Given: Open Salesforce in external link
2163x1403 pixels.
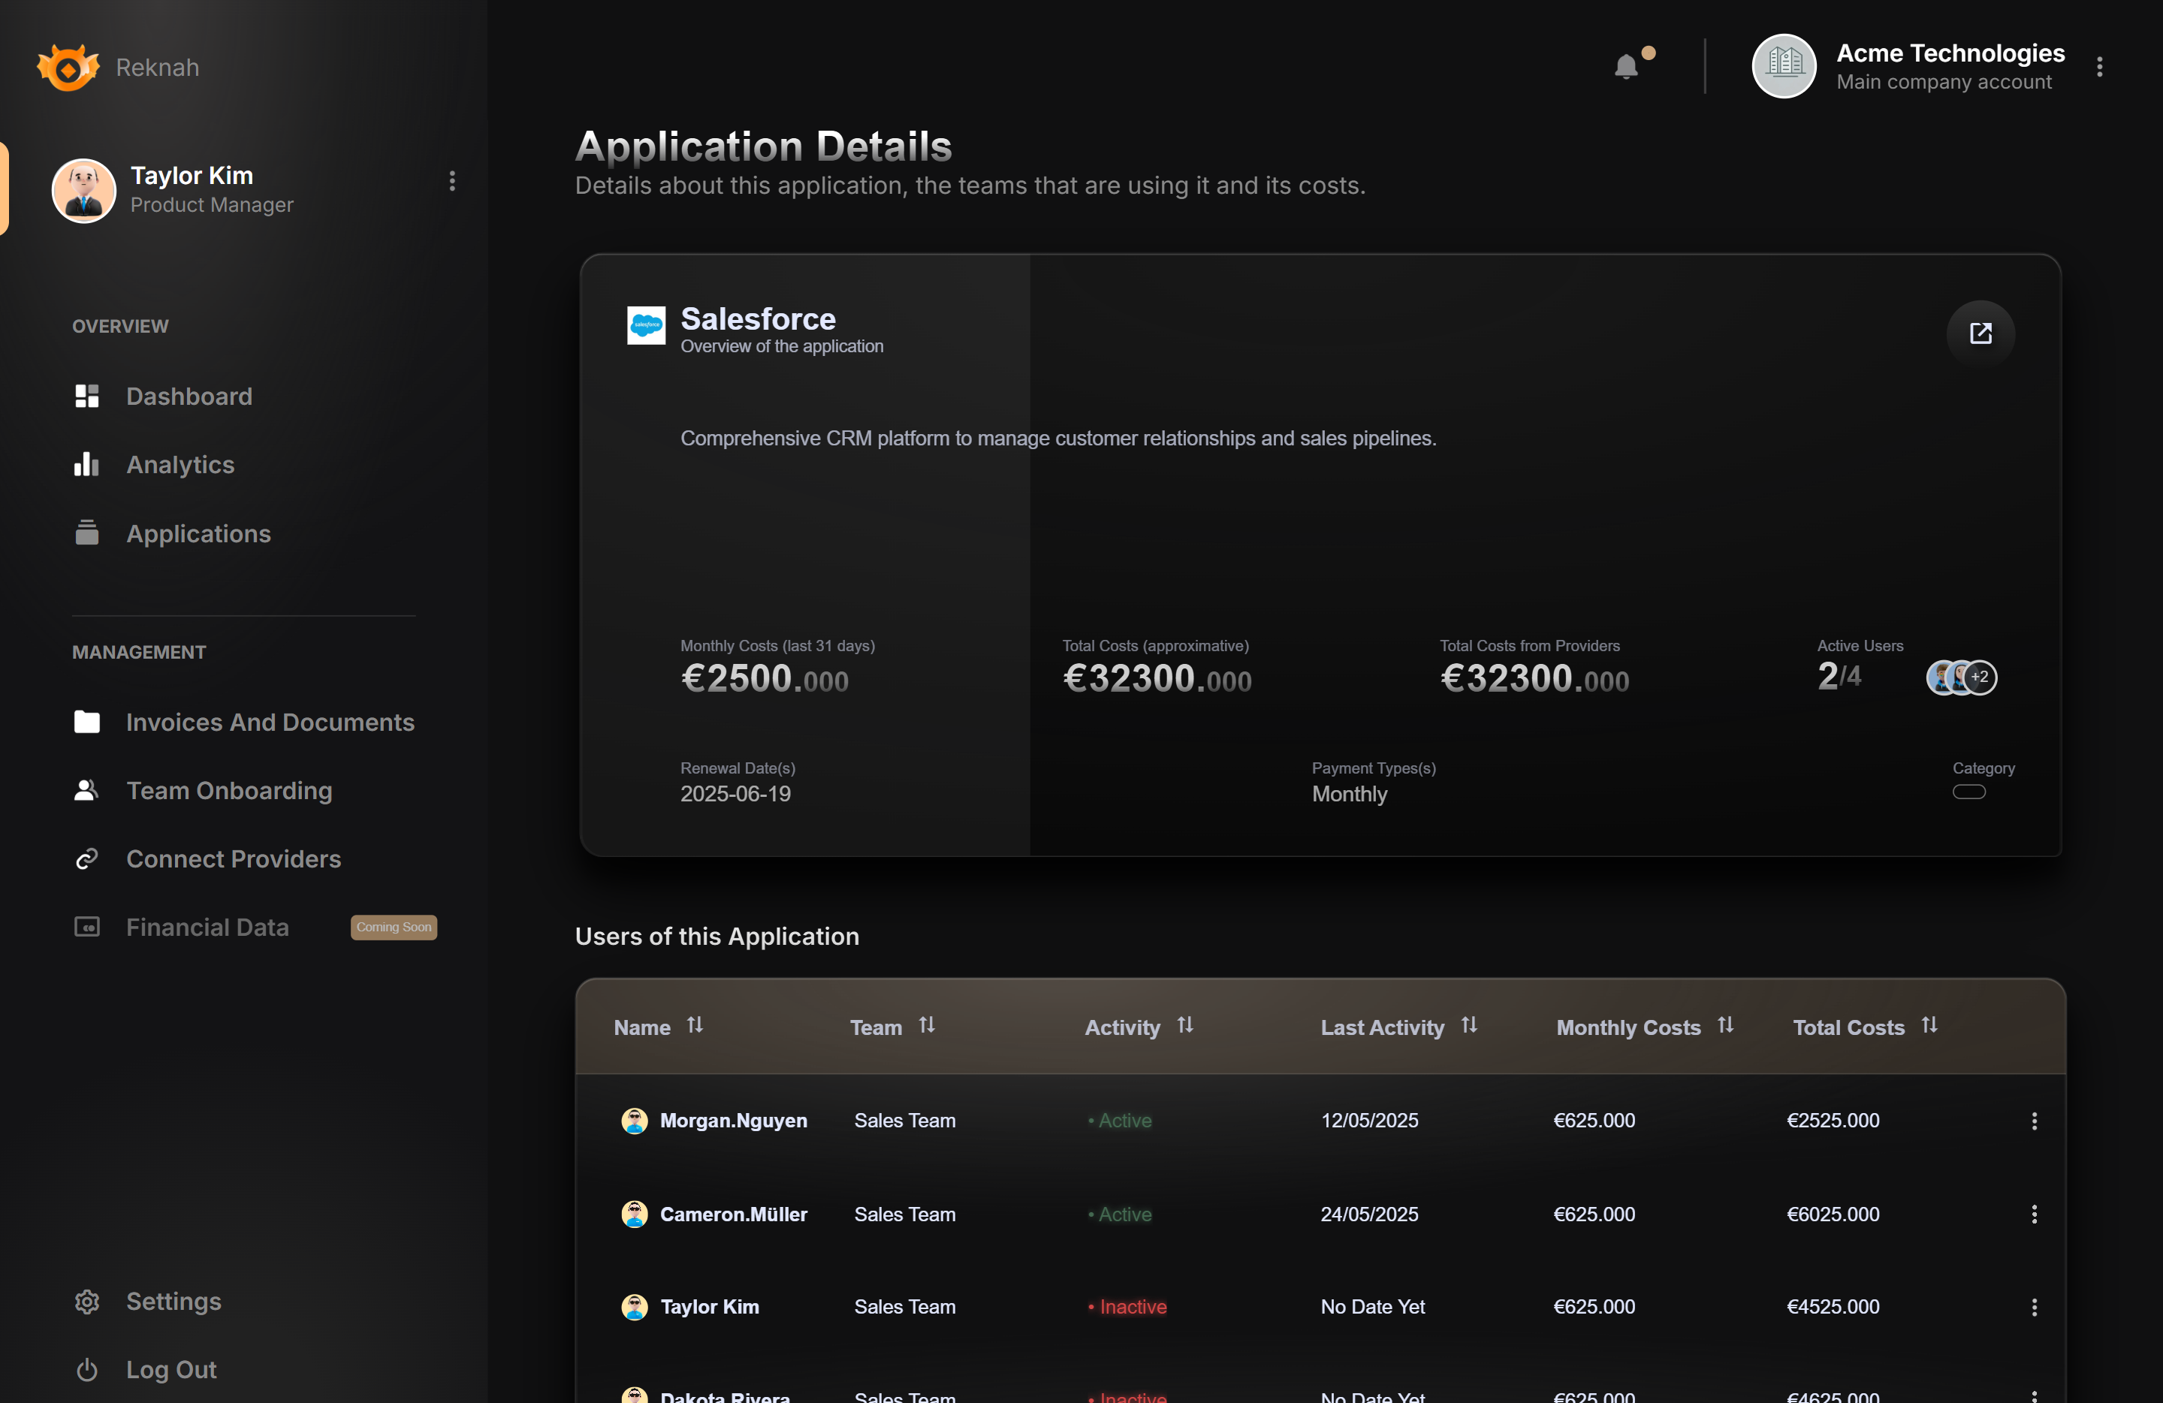Looking at the screenshot, I should click(x=1980, y=333).
